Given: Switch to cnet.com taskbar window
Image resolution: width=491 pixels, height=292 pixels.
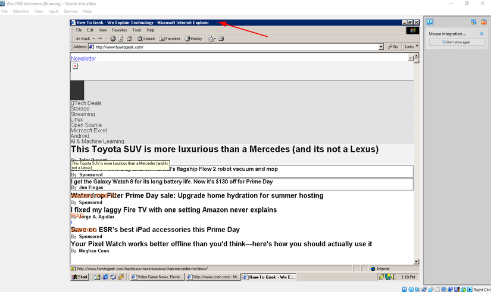Looking at the screenshot, I should click(x=213, y=277).
